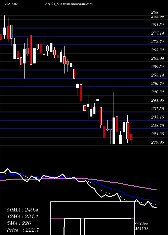Click the isolated small red dash candle near 241.95
This screenshot has height=235, width=168.
(97, 100)
